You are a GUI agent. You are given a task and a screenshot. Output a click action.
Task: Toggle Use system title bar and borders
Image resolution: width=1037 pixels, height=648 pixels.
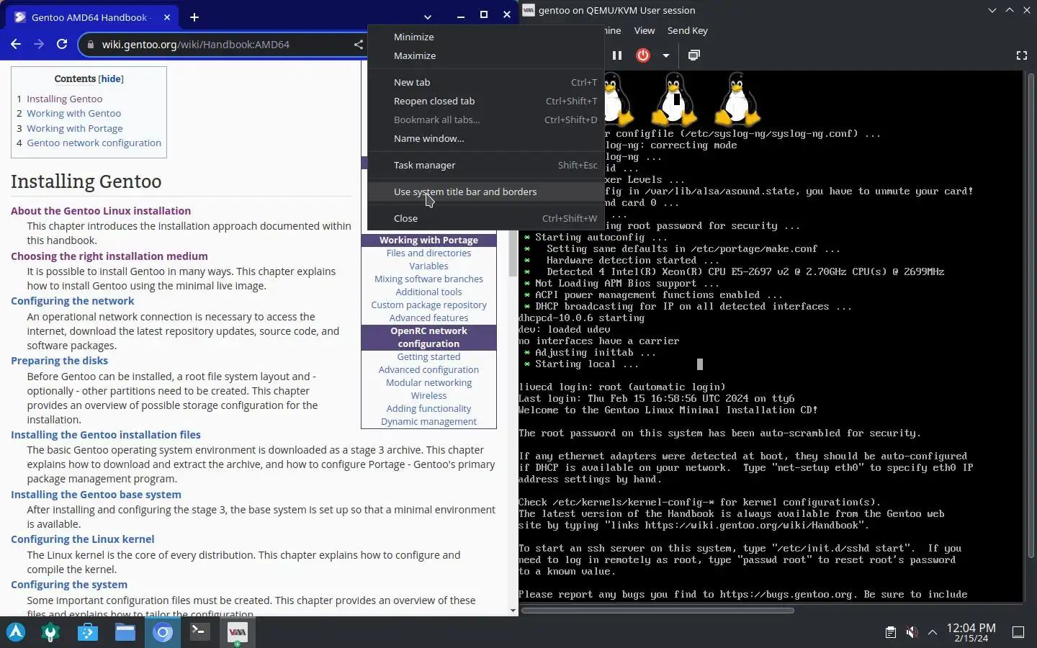click(486, 192)
